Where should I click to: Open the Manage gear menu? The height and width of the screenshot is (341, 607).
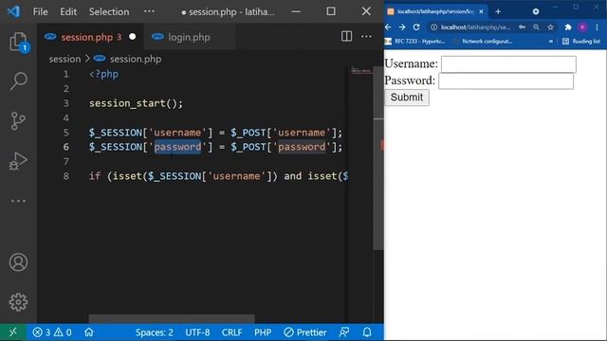pos(18,302)
